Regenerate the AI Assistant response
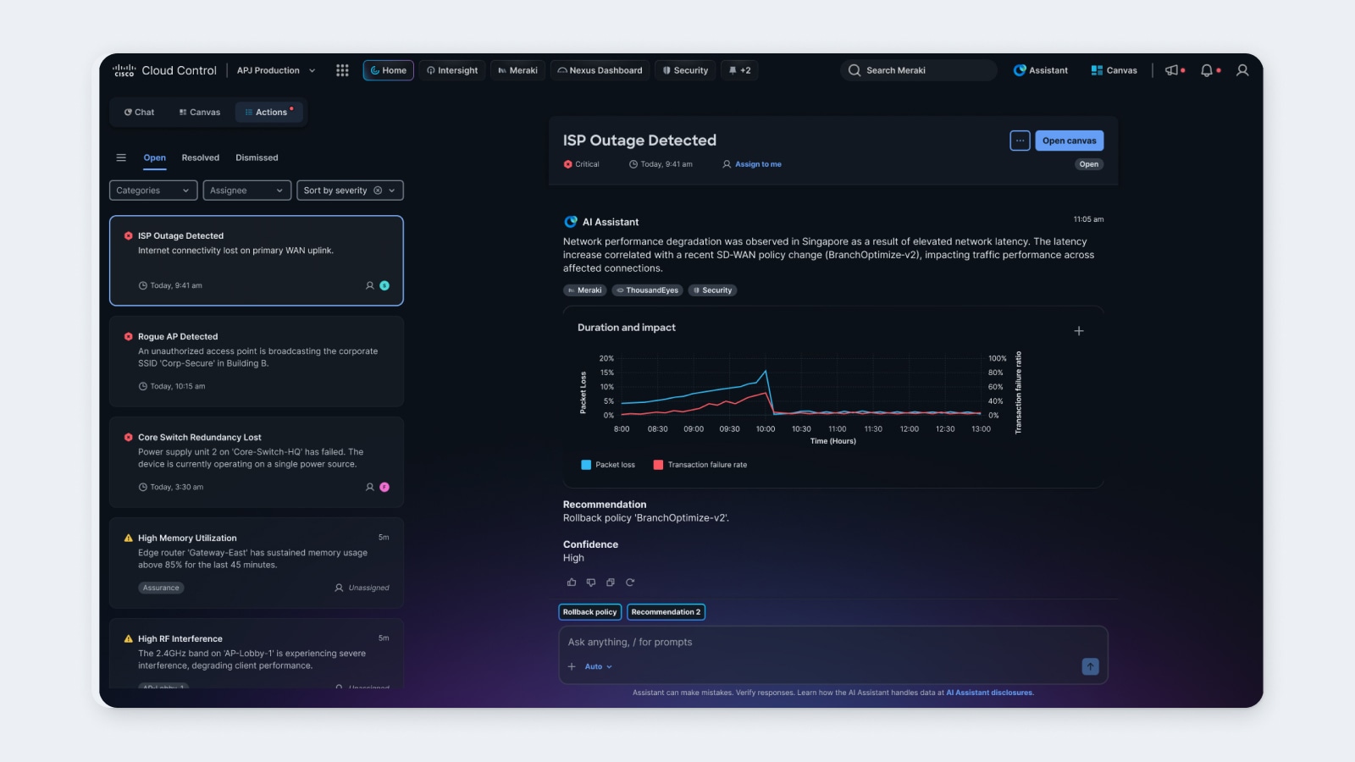The width and height of the screenshot is (1355, 762). tap(630, 583)
